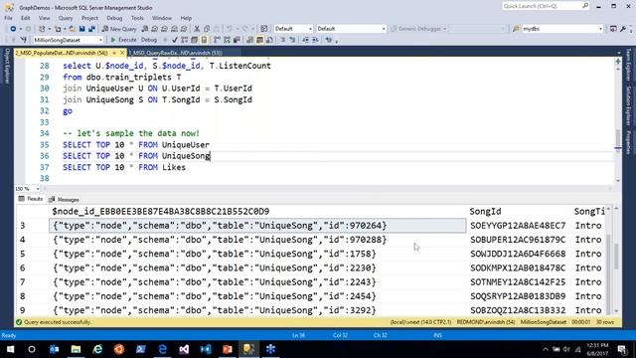This screenshot has width=636, height=358.
Task: Toggle the IntelliSense Enabled icon
Action: click(204, 40)
